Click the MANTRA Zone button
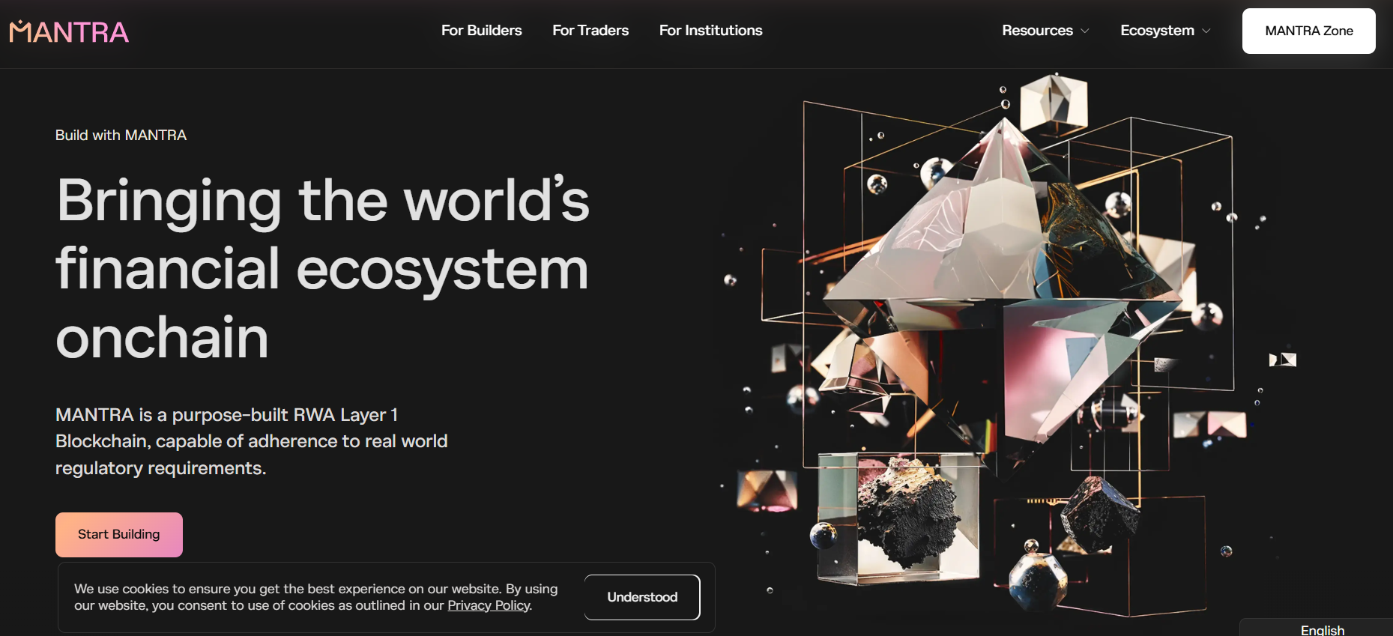The width and height of the screenshot is (1393, 636). pyautogui.click(x=1308, y=31)
